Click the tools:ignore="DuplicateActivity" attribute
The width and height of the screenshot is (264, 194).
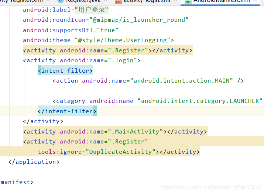(96, 152)
